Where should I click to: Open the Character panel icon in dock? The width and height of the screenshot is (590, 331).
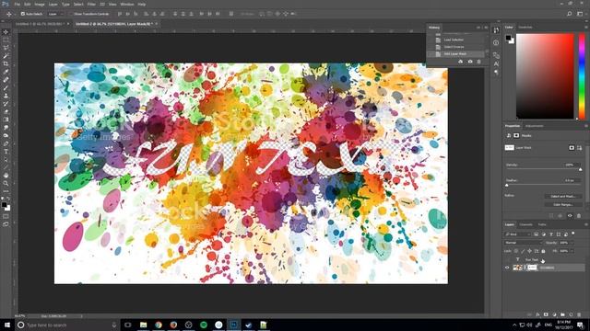click(x=496, y=64)
